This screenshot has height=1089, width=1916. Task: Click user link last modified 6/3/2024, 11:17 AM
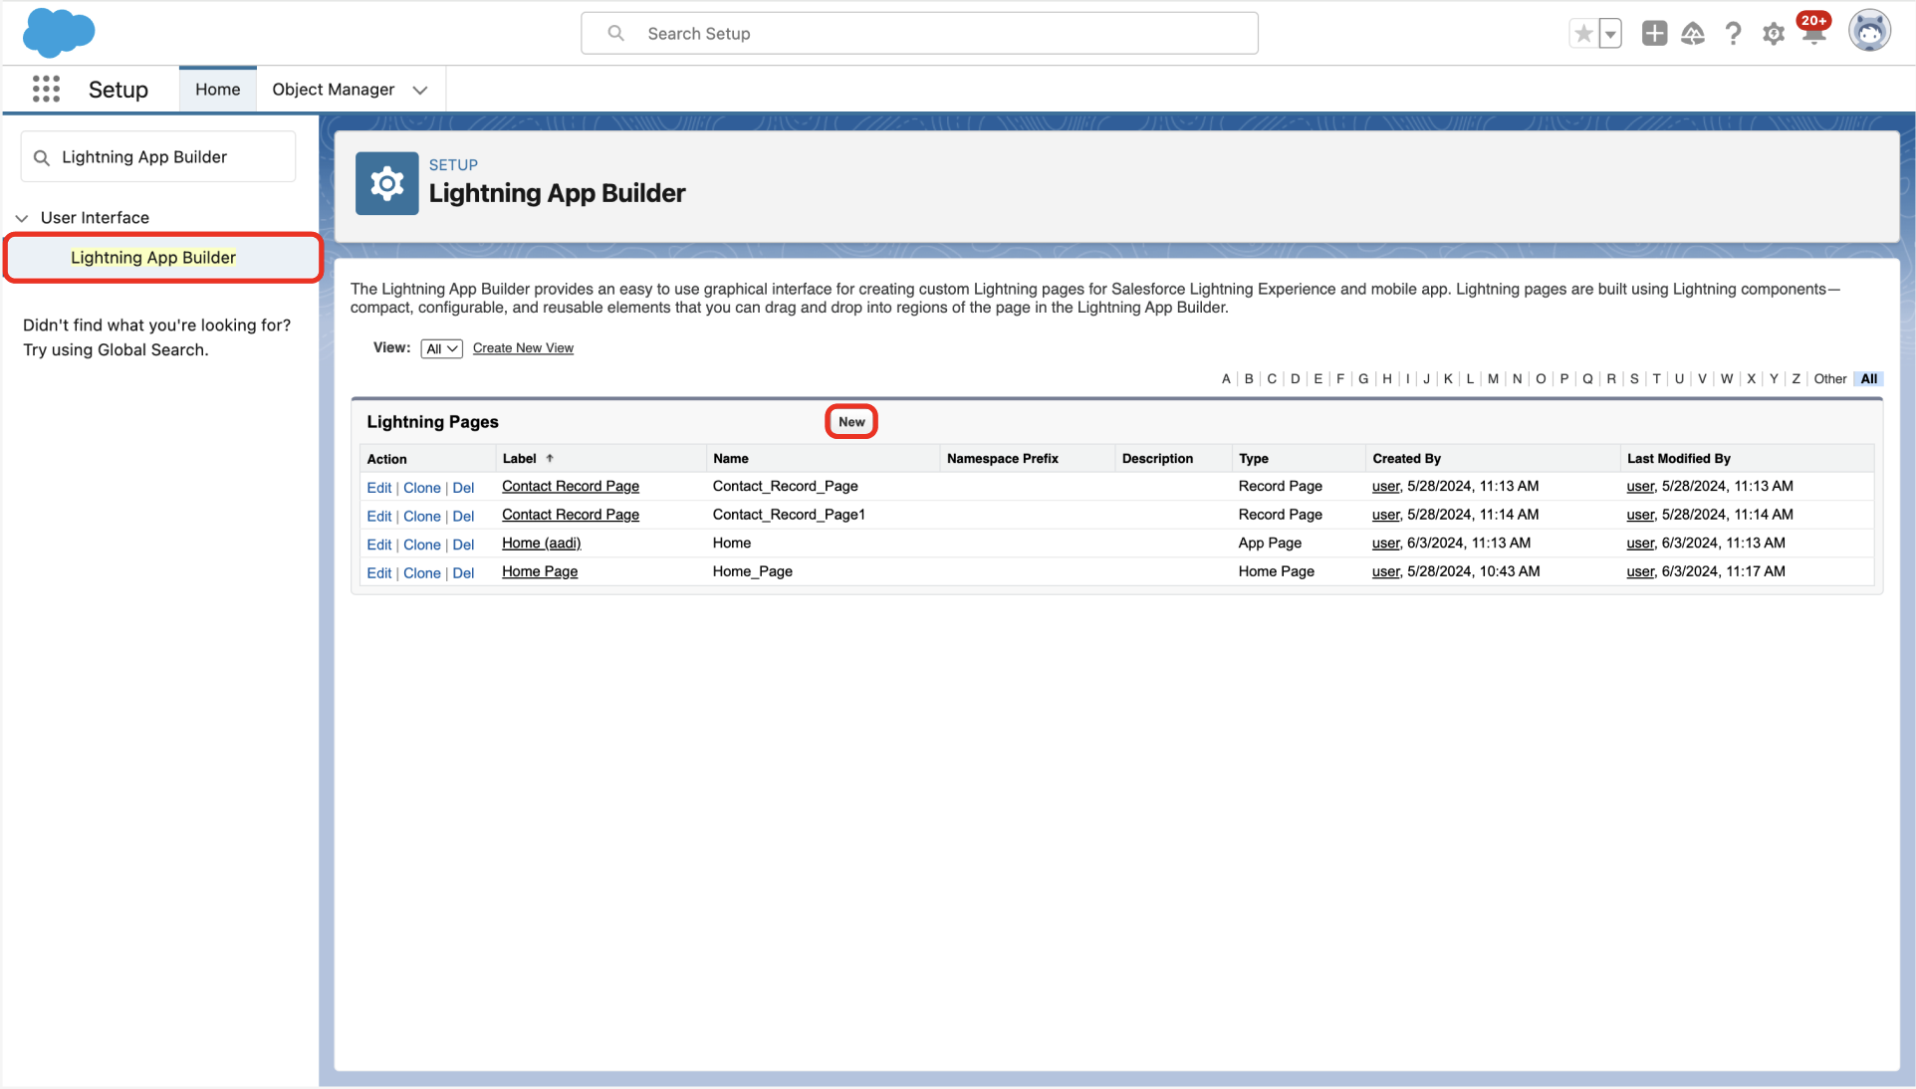click(x=1640, y=572)
